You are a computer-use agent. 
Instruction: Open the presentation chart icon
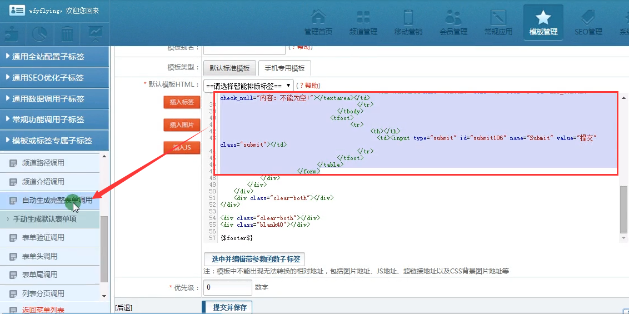click(95, 34)
